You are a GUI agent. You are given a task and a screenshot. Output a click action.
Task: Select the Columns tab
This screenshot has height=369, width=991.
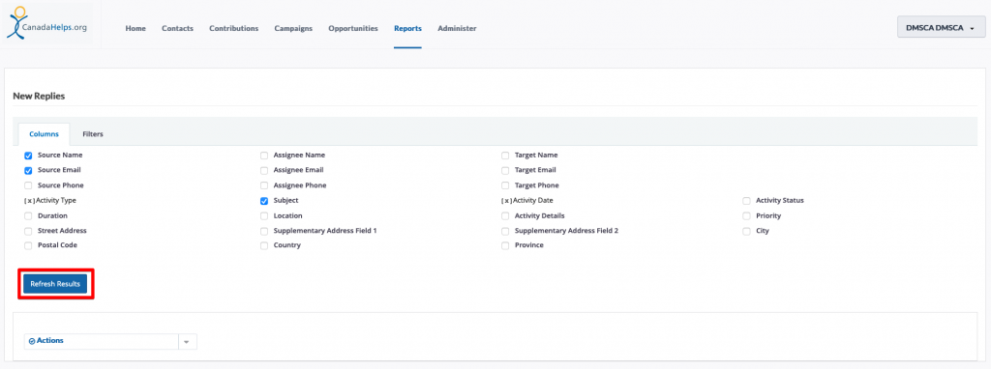[x=45, y=134]
